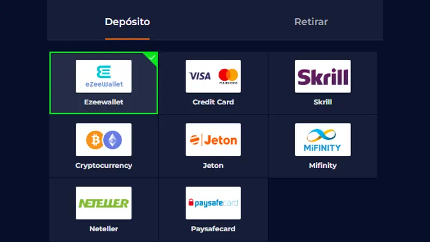Viewport: 430px width, 242px height.
Task: Pick the Skrill logo tile
Action: (323, 76)
